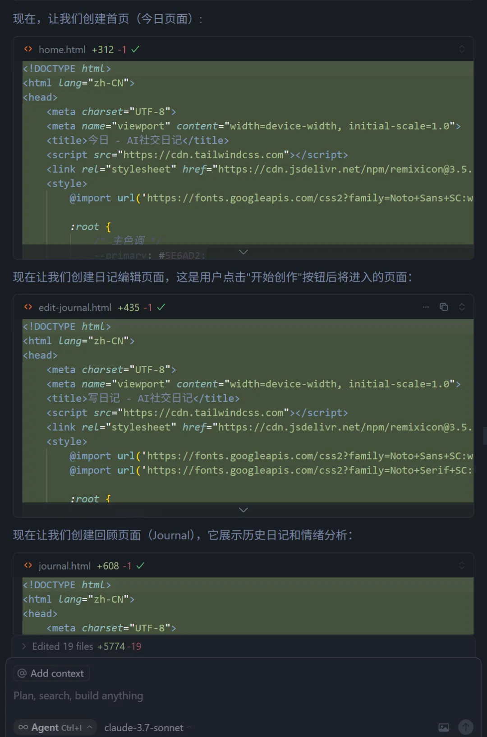
Task: Click the home.html file code icon
Action: tap(28, 49)
